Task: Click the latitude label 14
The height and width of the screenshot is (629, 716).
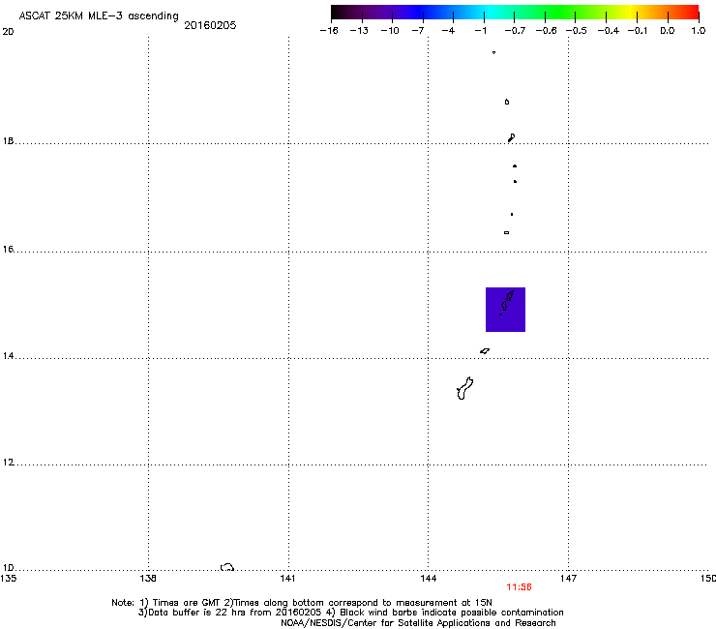Action: 8,356
